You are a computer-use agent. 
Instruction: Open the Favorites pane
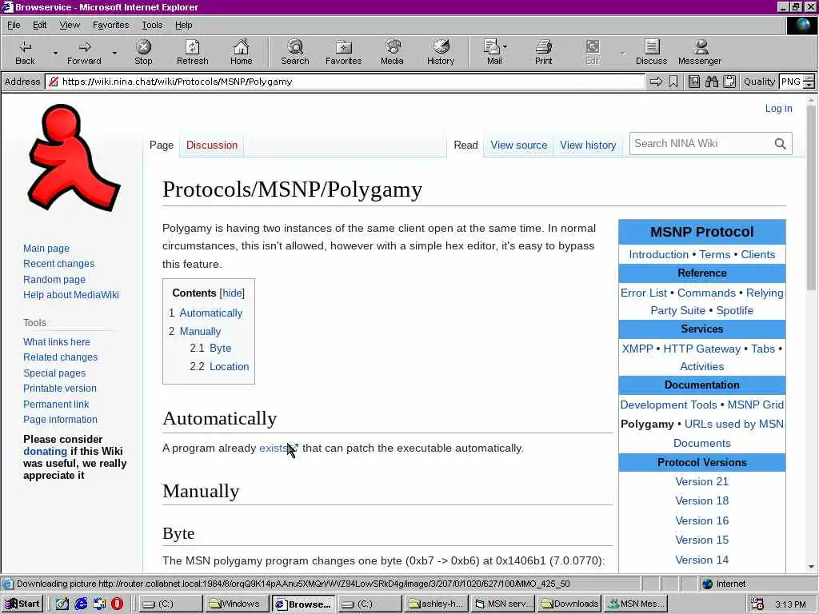click(343, 52)
